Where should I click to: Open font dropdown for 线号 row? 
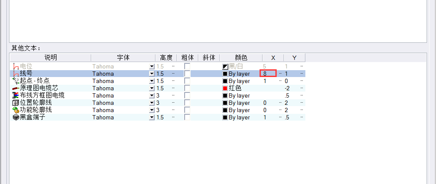point(152,74)
